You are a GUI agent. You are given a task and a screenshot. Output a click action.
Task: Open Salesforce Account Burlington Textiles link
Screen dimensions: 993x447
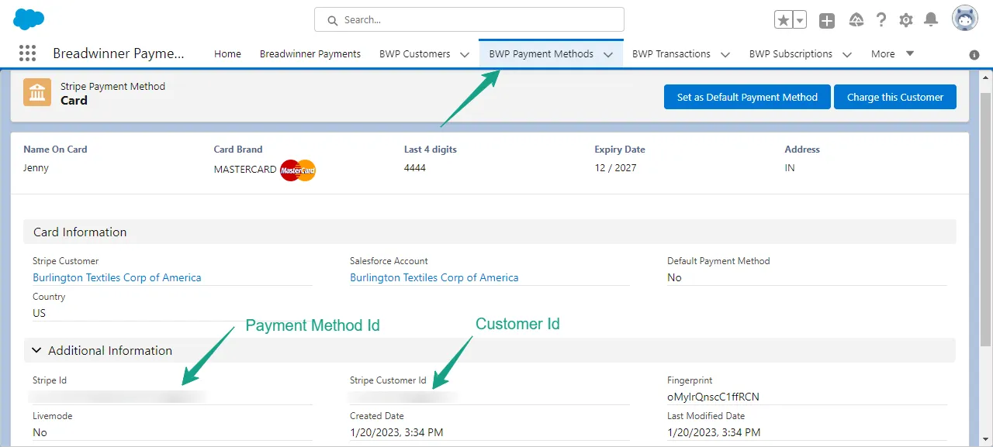[434, 277]
